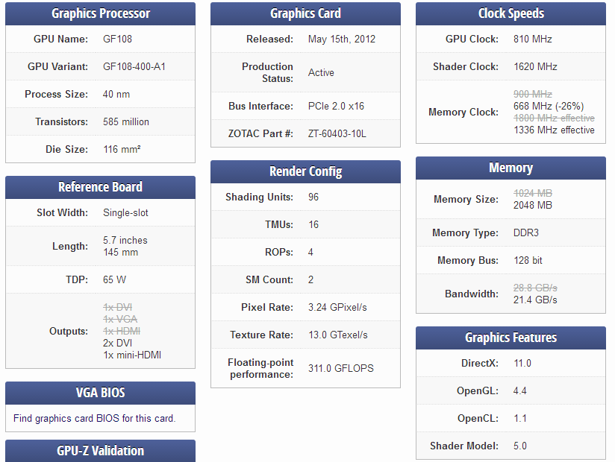Click the PCIe 2.0 x16 bus interface value
The width and height of the screenshot is (615, 462).
[x=336, y=106]
